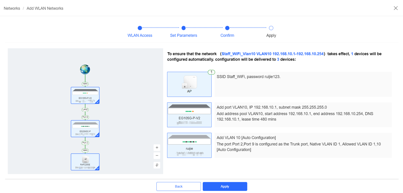Select the Internet globe icon in topology

point(85,69)
